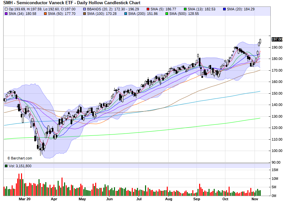284x209 pixels.
Task: Click the purple SMA (34) legend swatch
Action: click(x=6, y=14)
